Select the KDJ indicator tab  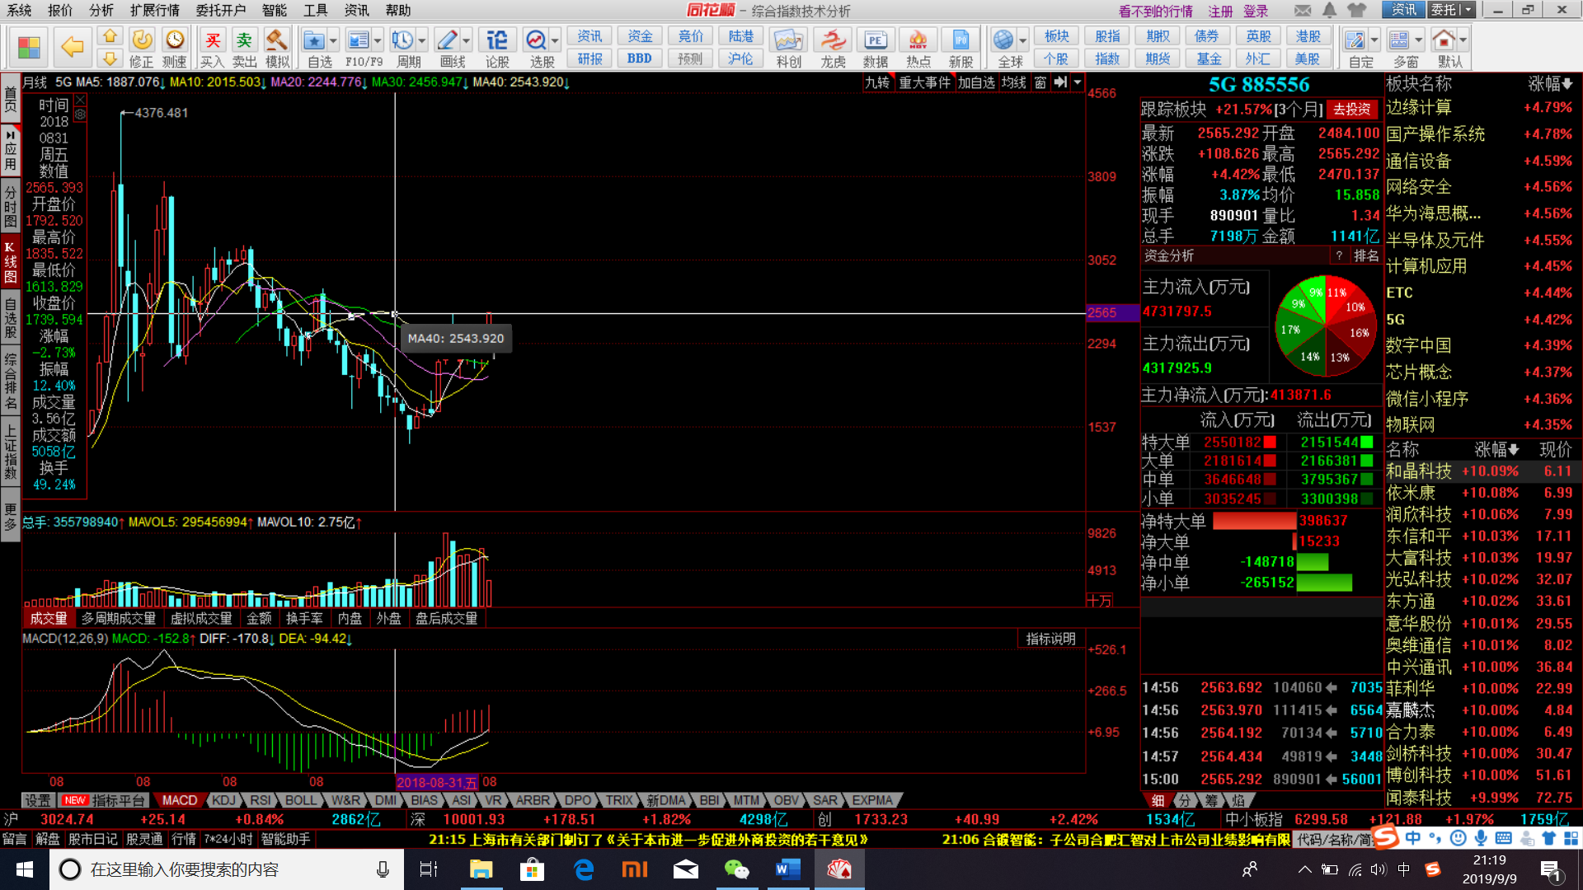[x=223, y=800]
